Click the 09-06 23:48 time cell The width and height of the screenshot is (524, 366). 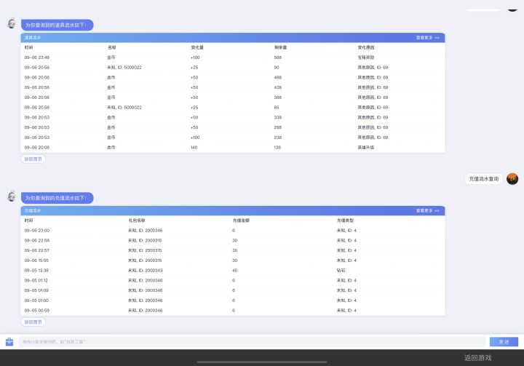pos(37,57)
